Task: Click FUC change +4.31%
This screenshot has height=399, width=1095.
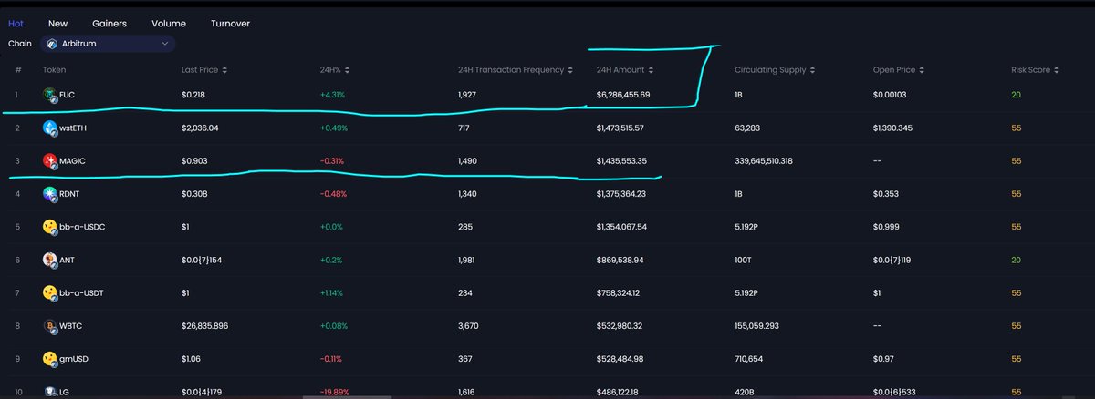Action: 333,95
